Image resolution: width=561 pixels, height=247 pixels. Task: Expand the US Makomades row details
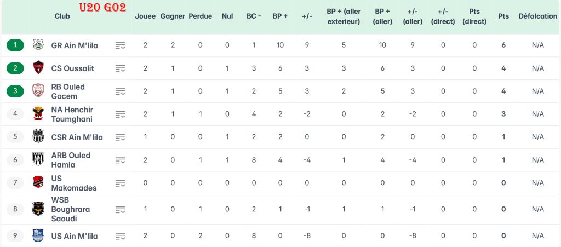pyautogui.click(x=121, y=183)
